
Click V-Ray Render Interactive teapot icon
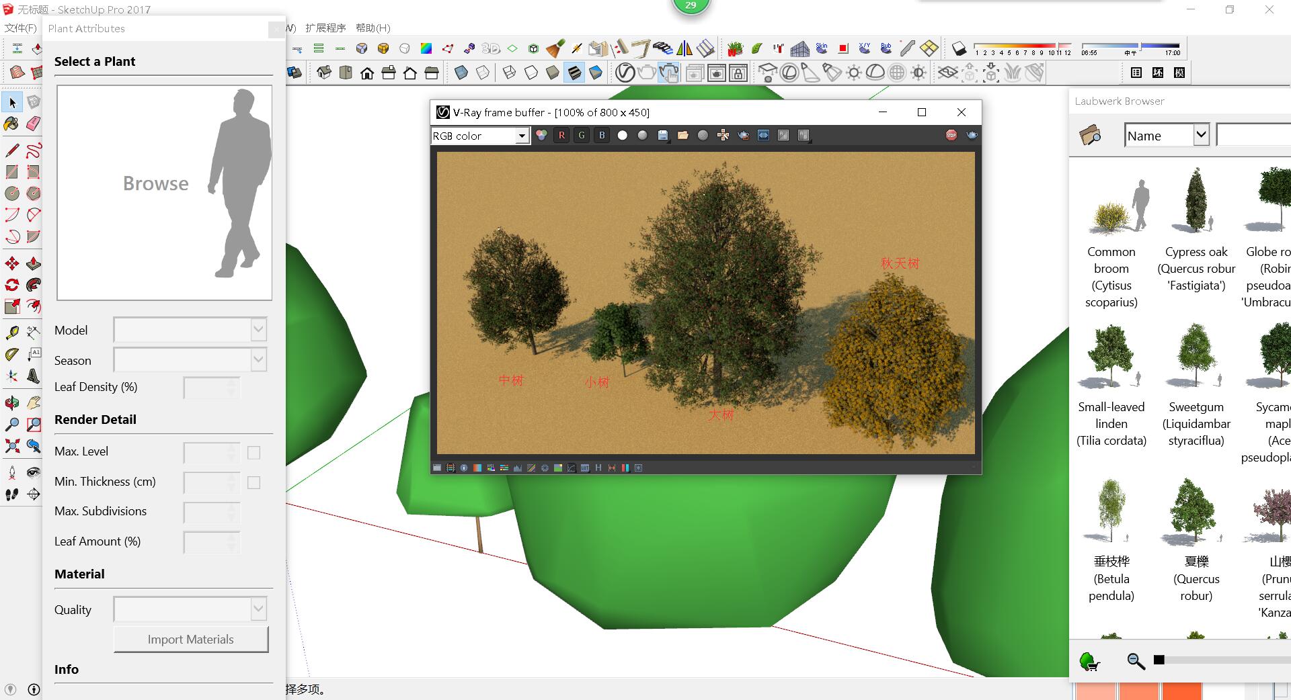668,73
